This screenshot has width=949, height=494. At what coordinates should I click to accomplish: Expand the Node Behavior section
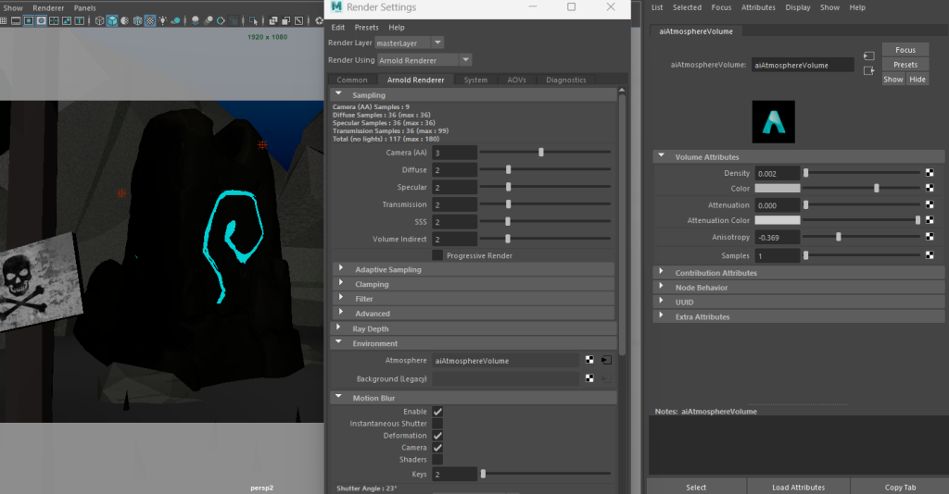661,287
